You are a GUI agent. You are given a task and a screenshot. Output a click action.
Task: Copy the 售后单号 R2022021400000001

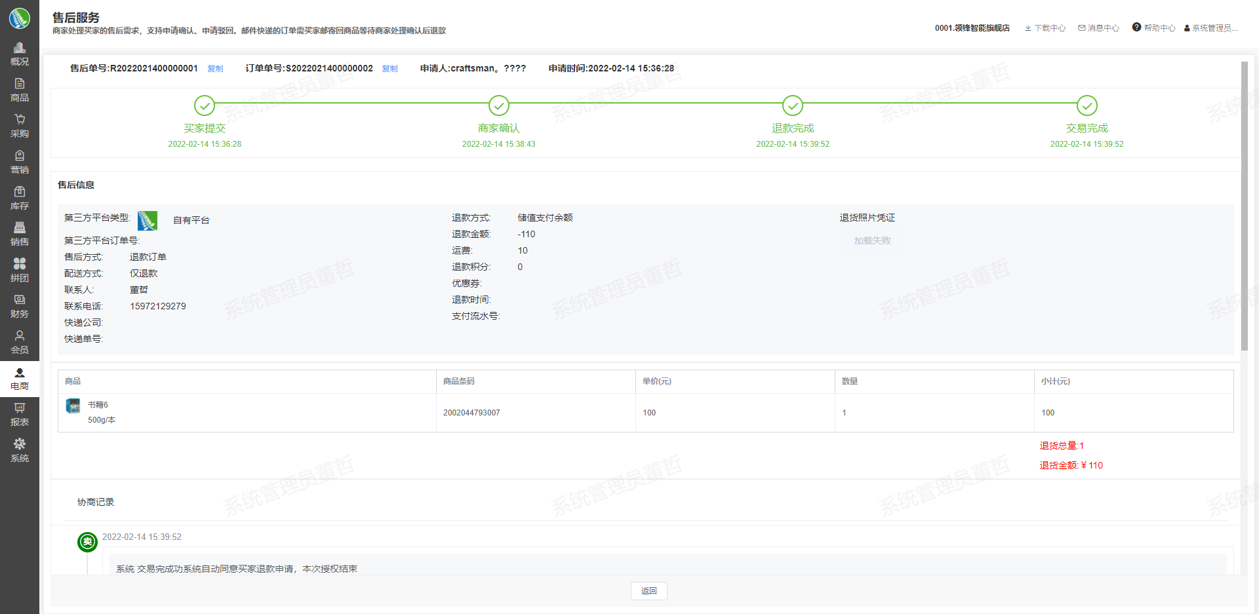click(x=215, y=69)
